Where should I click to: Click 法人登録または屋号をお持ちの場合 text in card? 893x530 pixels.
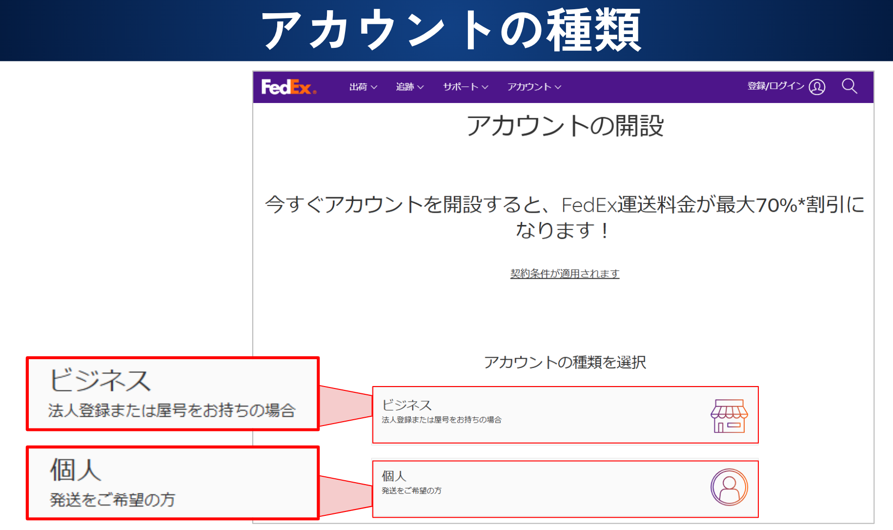pyautogui.click(x=442, y=420)
